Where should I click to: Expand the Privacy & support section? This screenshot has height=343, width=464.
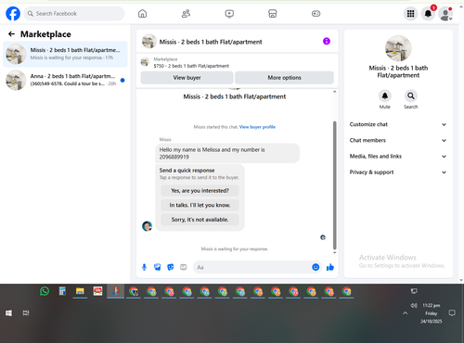398,172
